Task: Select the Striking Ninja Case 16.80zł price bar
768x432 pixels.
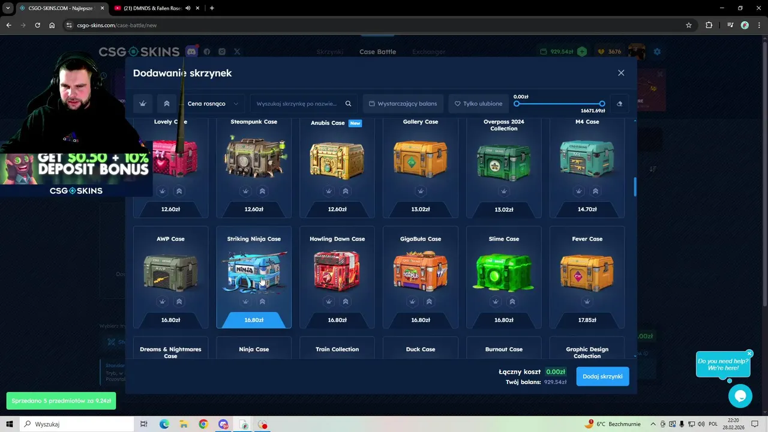Action: coord(254,320)
